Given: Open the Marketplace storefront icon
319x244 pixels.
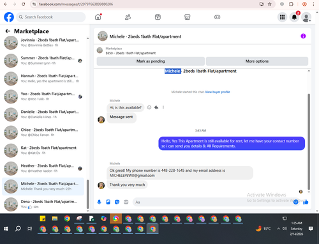Looking at the screenshot, I should [x=188, y=17].
